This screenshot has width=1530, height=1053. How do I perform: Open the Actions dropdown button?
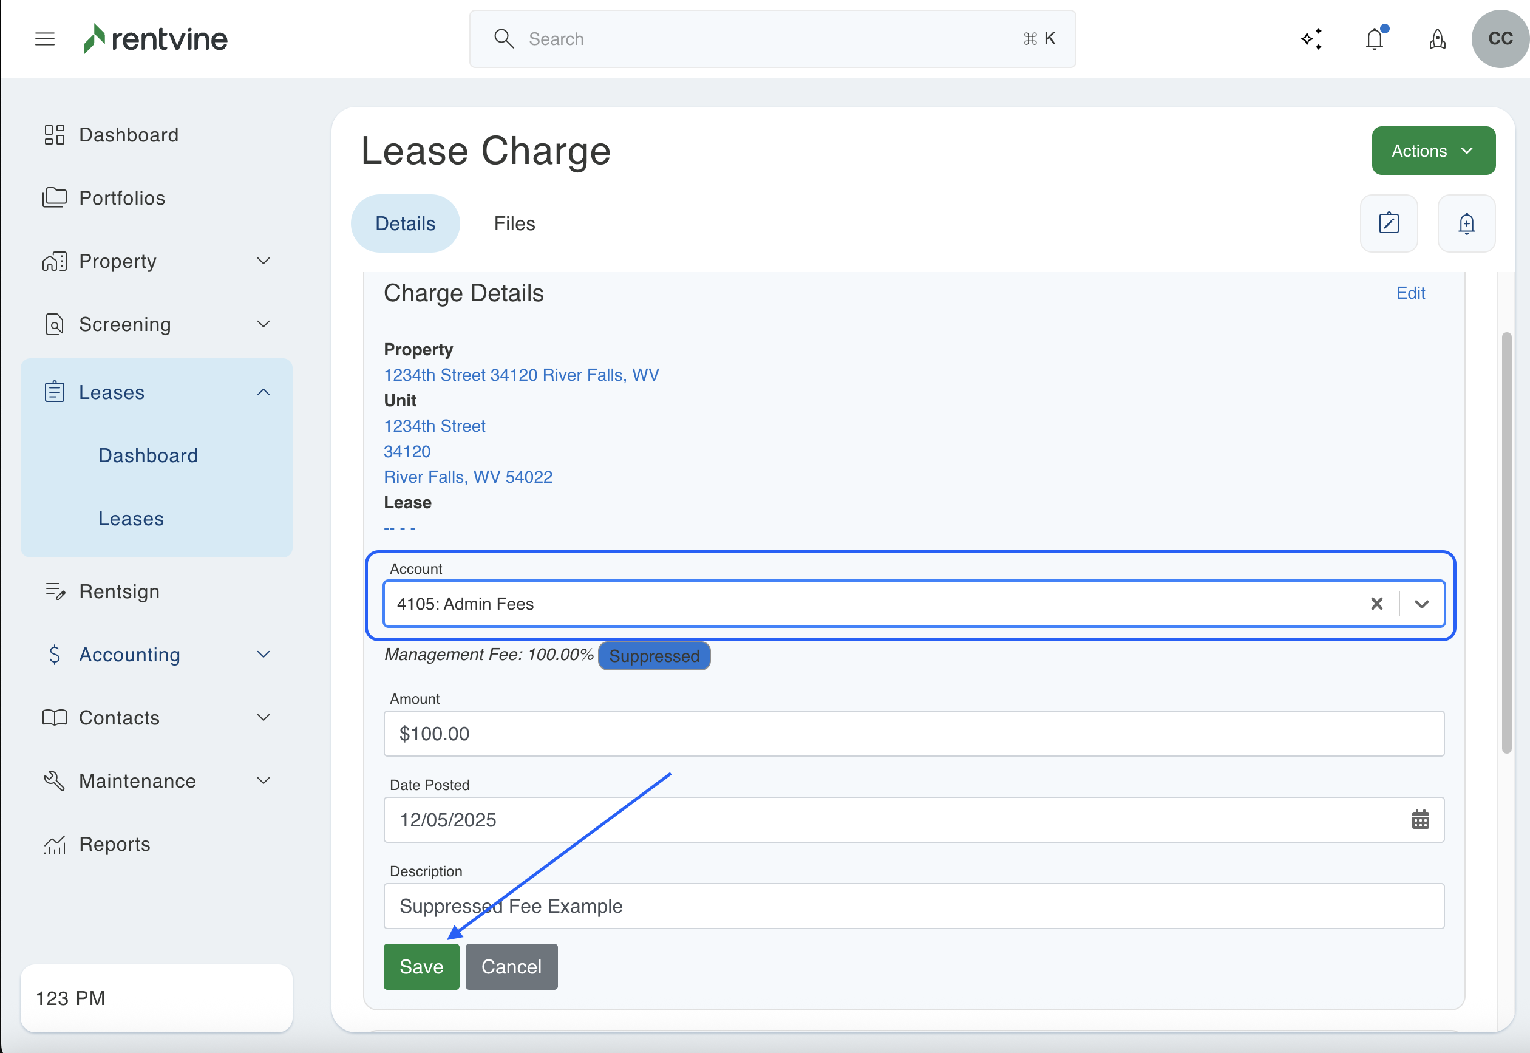1433,151
